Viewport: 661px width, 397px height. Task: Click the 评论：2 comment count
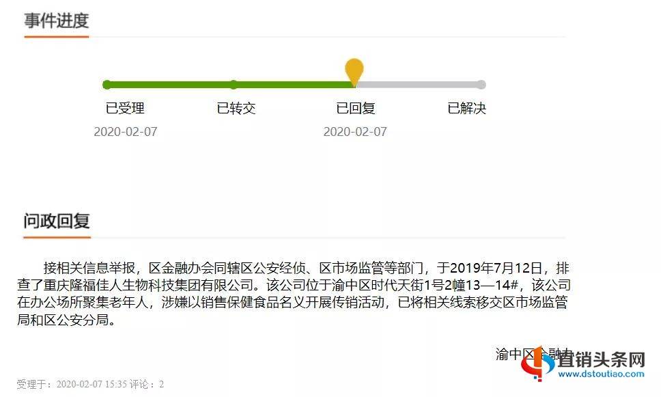pos(146,384)
